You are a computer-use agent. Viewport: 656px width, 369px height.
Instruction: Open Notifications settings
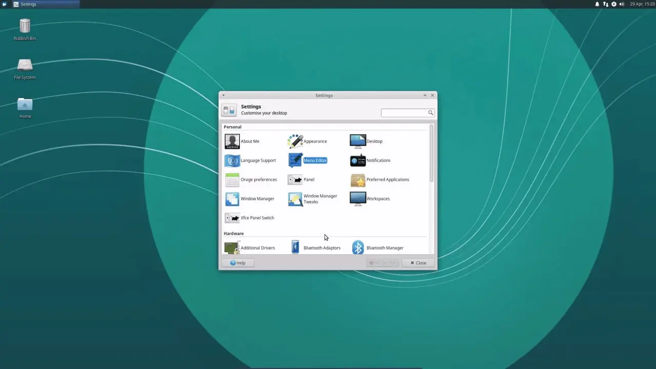click(x=371, y=160)
